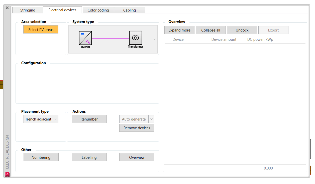
Task: Open Numbering settings
Action: coord(41,157)
